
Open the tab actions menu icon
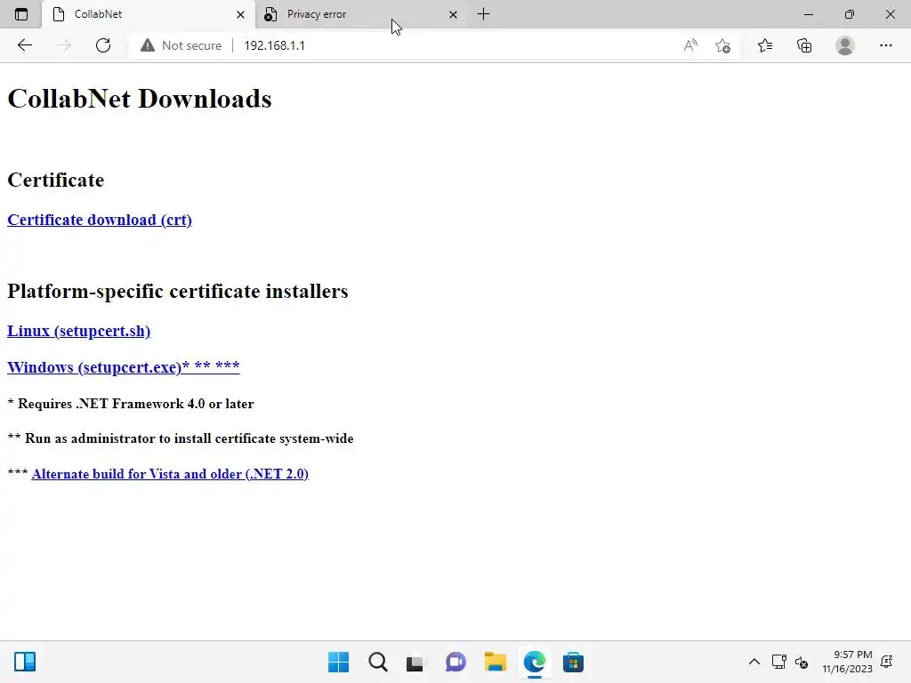(21, 14)
